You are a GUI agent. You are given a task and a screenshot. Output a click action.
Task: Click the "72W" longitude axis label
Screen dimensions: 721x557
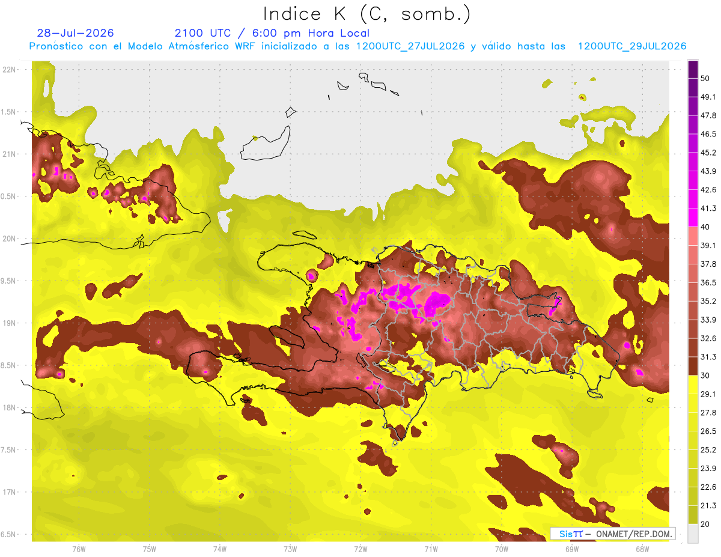point(360,549)
